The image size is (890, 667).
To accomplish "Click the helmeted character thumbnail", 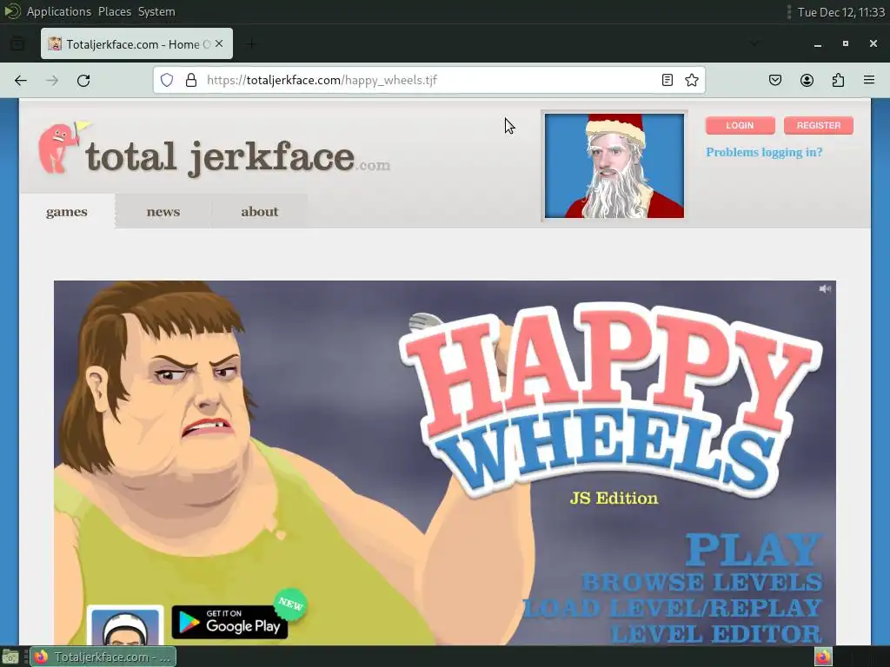I will (x=125, y=625).
